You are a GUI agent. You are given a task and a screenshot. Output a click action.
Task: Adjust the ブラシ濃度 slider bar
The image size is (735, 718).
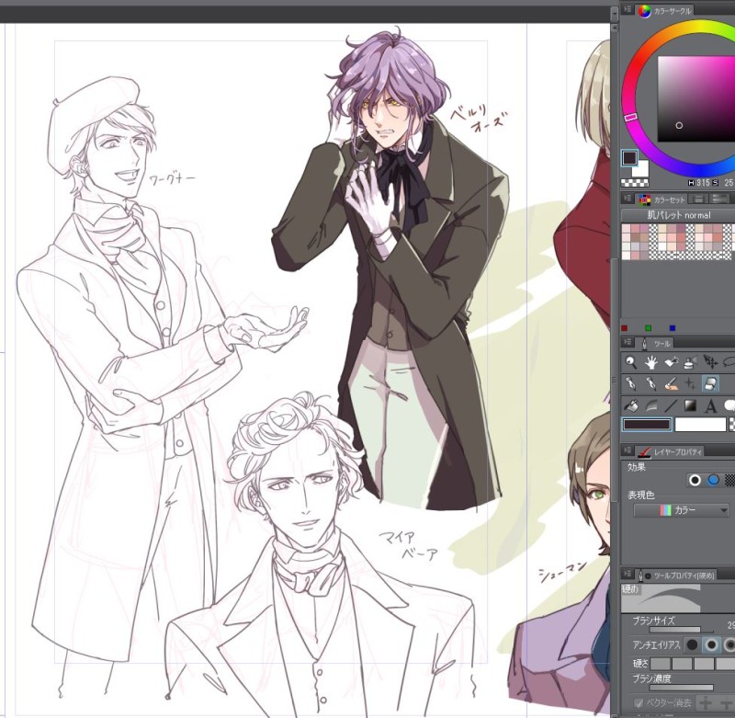681,688
